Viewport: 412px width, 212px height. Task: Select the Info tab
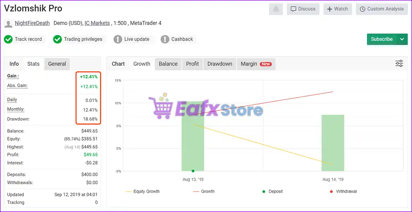point(14,64)
